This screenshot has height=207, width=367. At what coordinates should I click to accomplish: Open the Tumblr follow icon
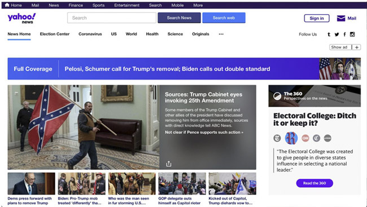click(x=329, y=34)
